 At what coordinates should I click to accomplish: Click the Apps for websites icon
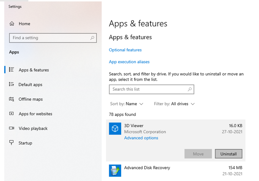point(11,113)
